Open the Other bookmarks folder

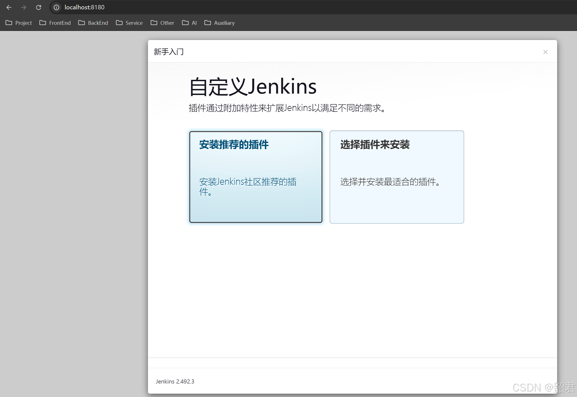tap(162, 23)
